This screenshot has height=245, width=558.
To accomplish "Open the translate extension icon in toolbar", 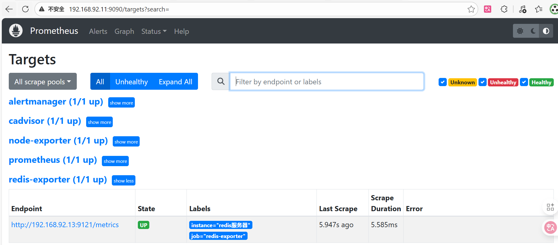I will pos(488,9).
